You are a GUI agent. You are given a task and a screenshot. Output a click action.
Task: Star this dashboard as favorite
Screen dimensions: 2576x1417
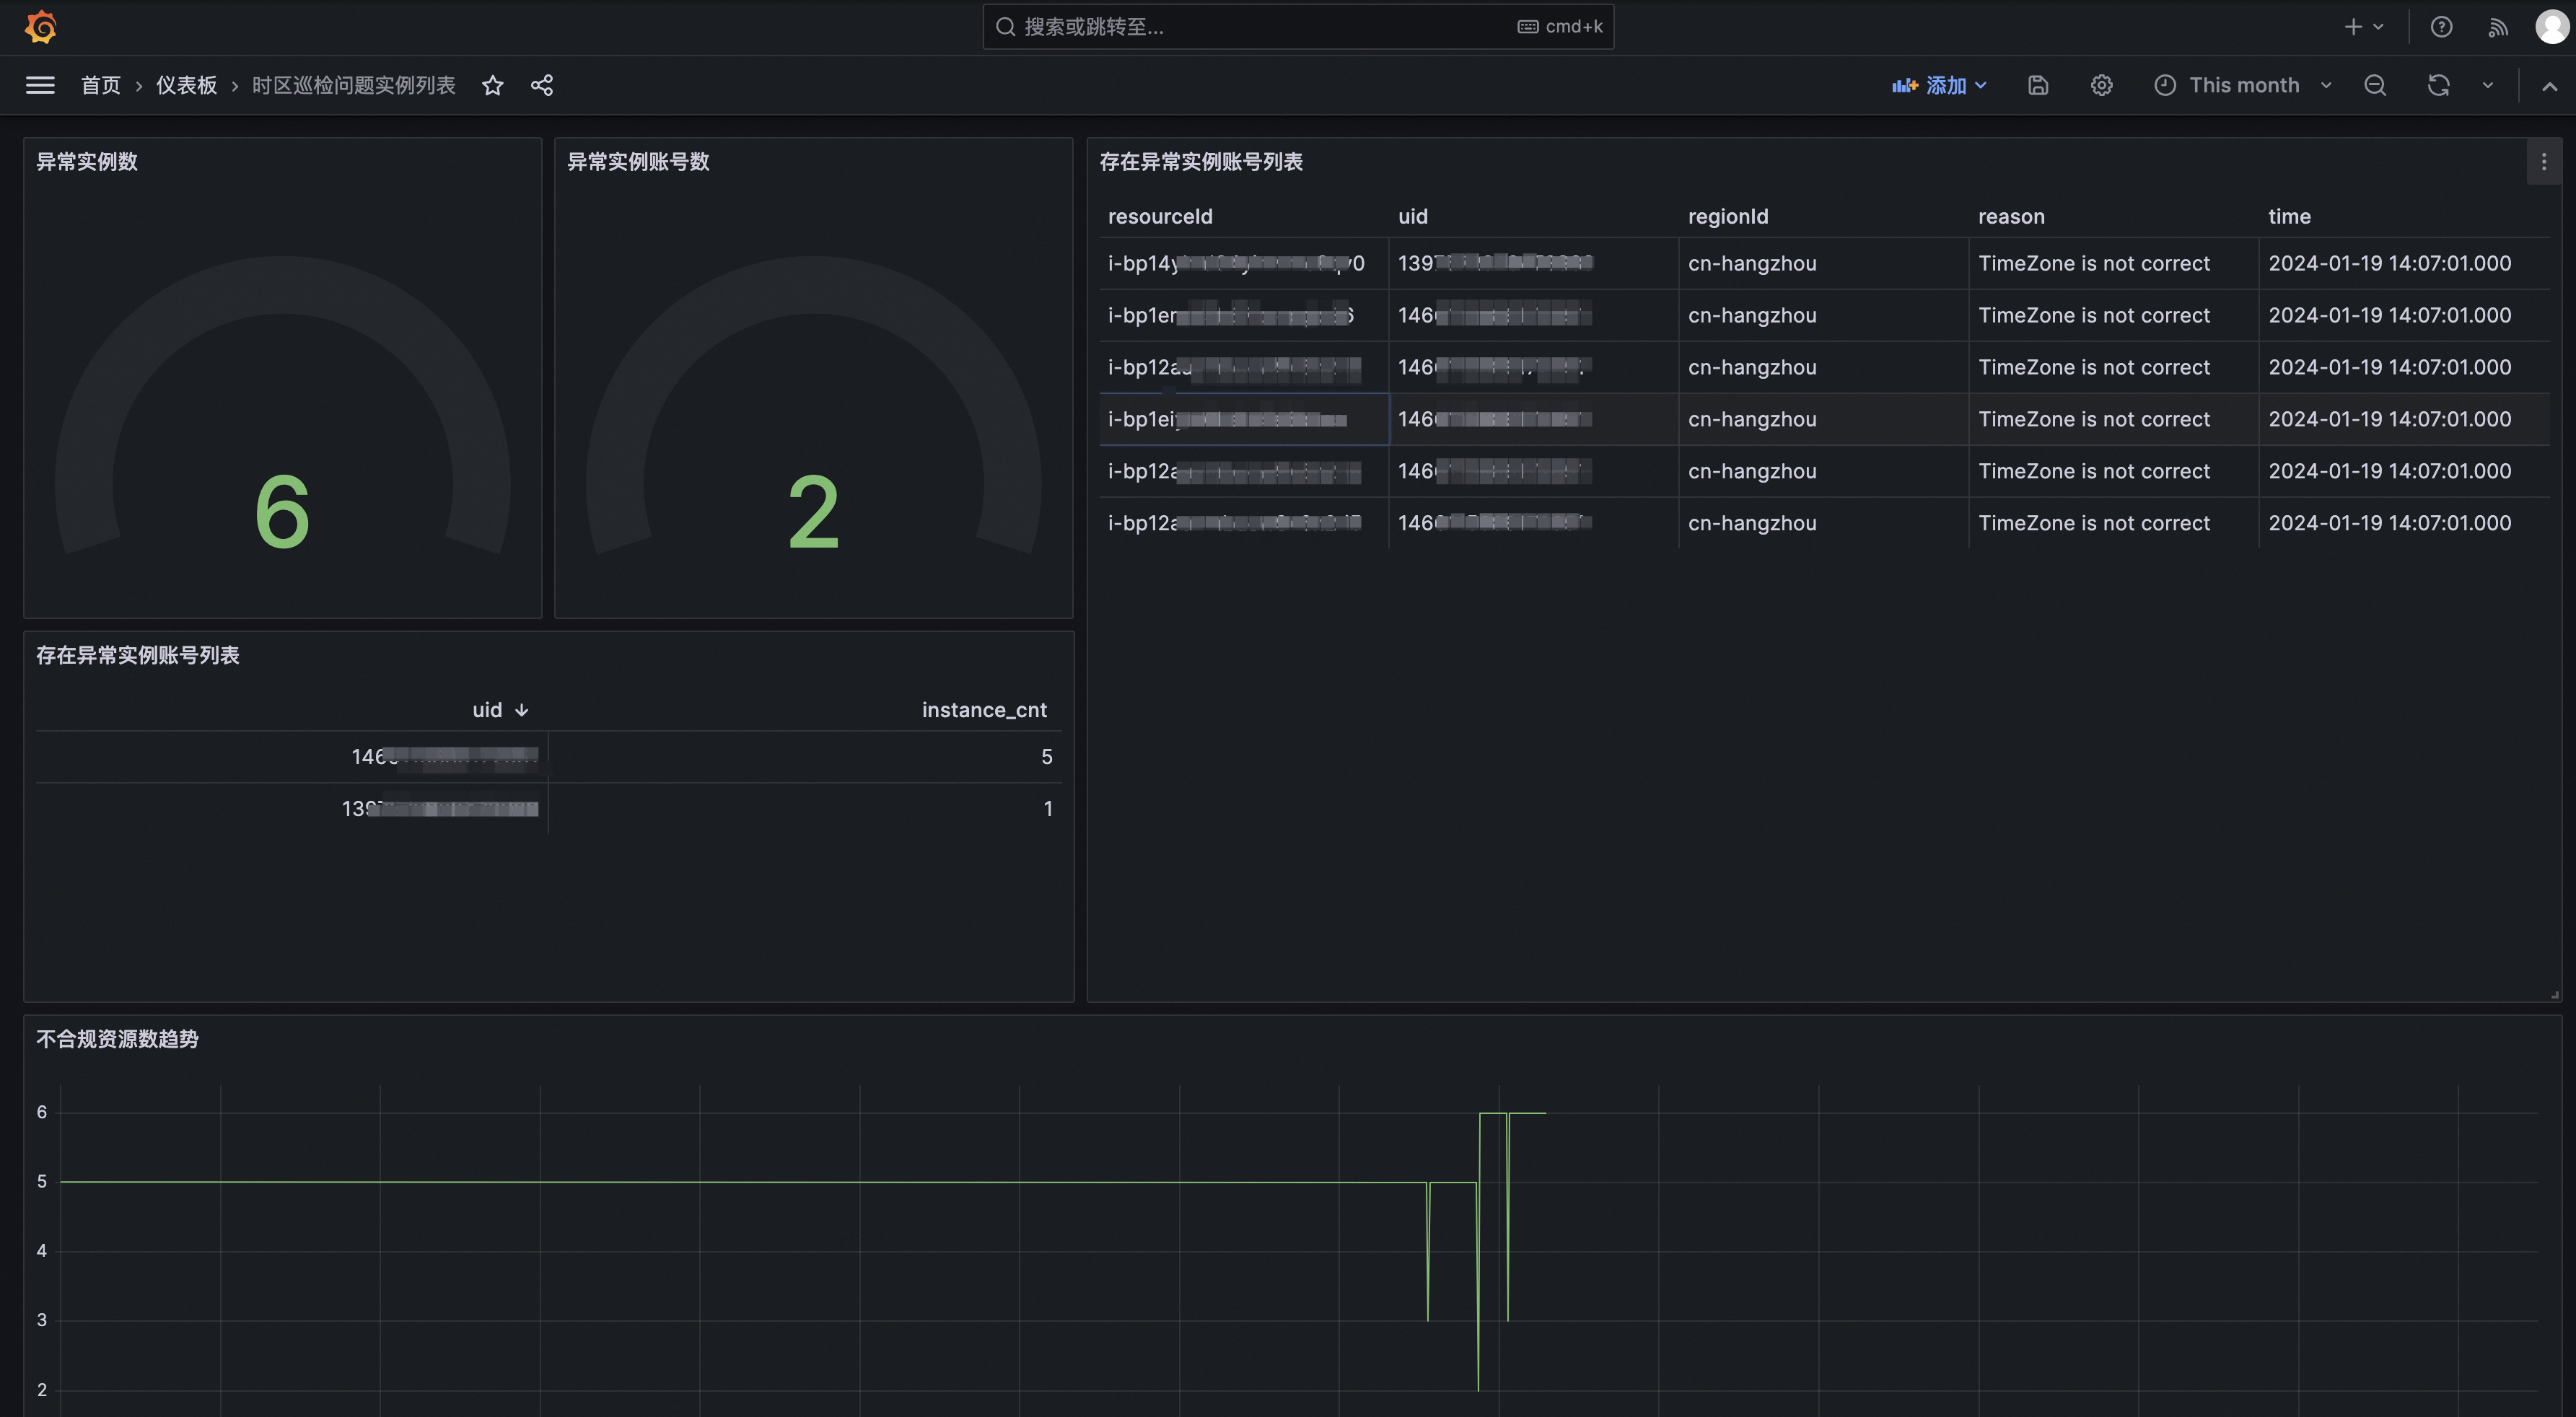[x=492, y=85]
